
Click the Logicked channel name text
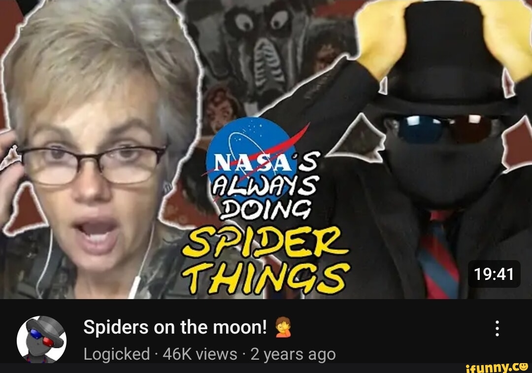click(117, 354)
